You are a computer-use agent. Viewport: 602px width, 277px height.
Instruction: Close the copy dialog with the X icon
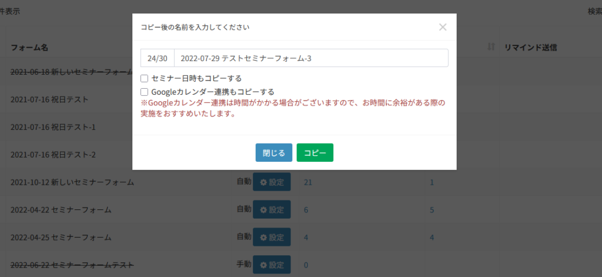(443, 27)
